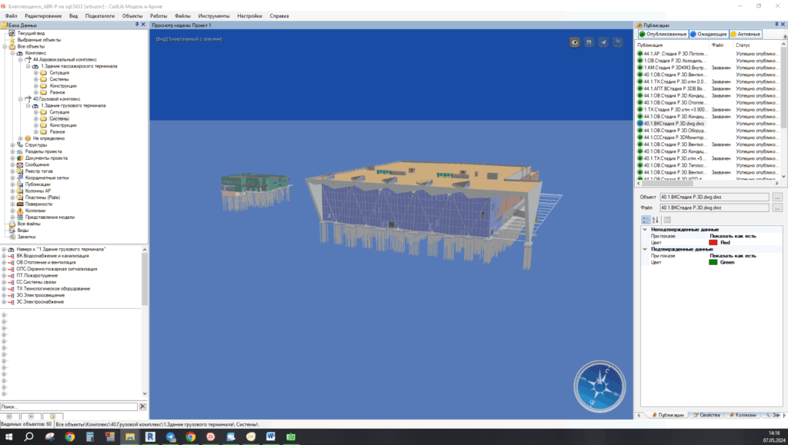Screen dimensions: 788x445
Task: Open Chrome from the Windows taskbar
Action: tap(69, 437)
